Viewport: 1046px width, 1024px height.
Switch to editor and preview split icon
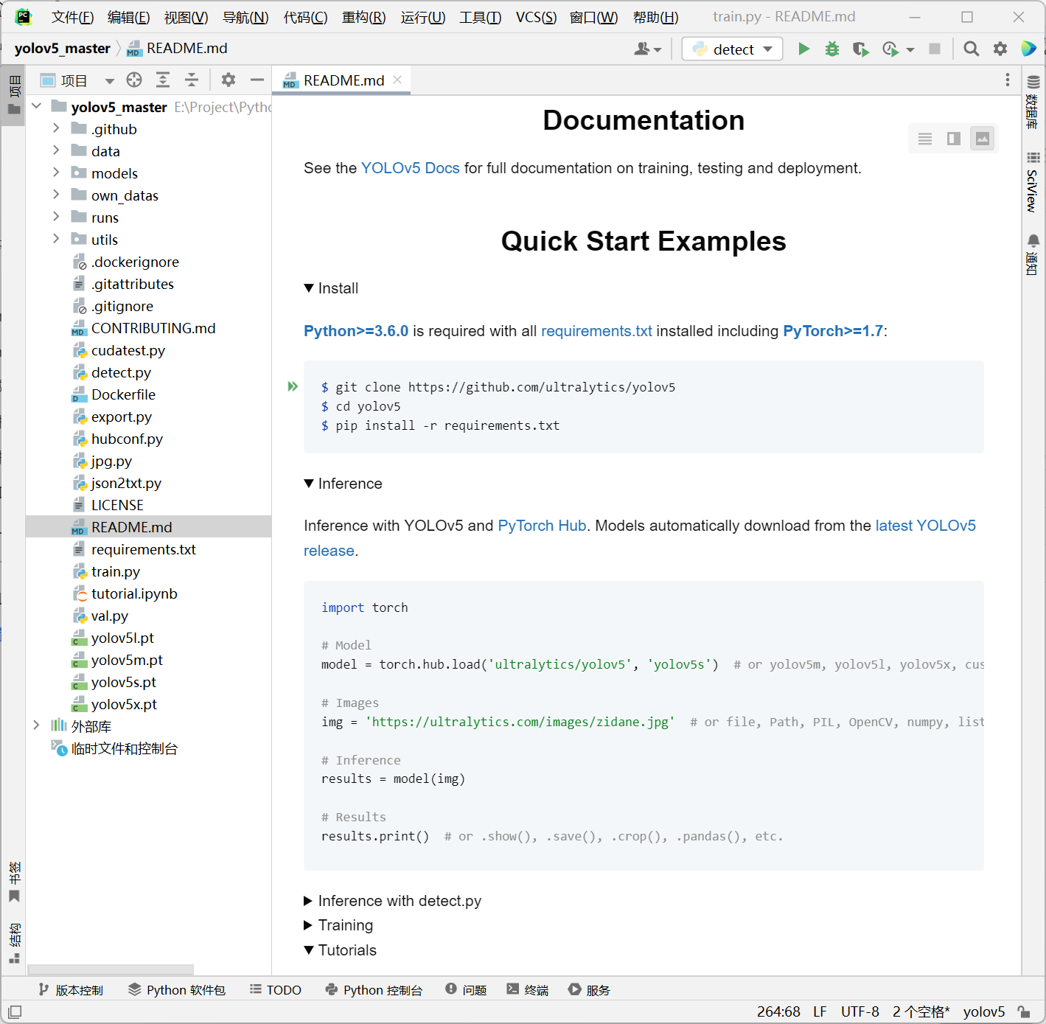[954, 139]
